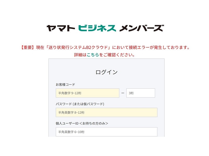Viewport: 209px width, 156px height.
Task: Click the 半角英数字 8~12桁 password field
Action: tap(106, 113)
